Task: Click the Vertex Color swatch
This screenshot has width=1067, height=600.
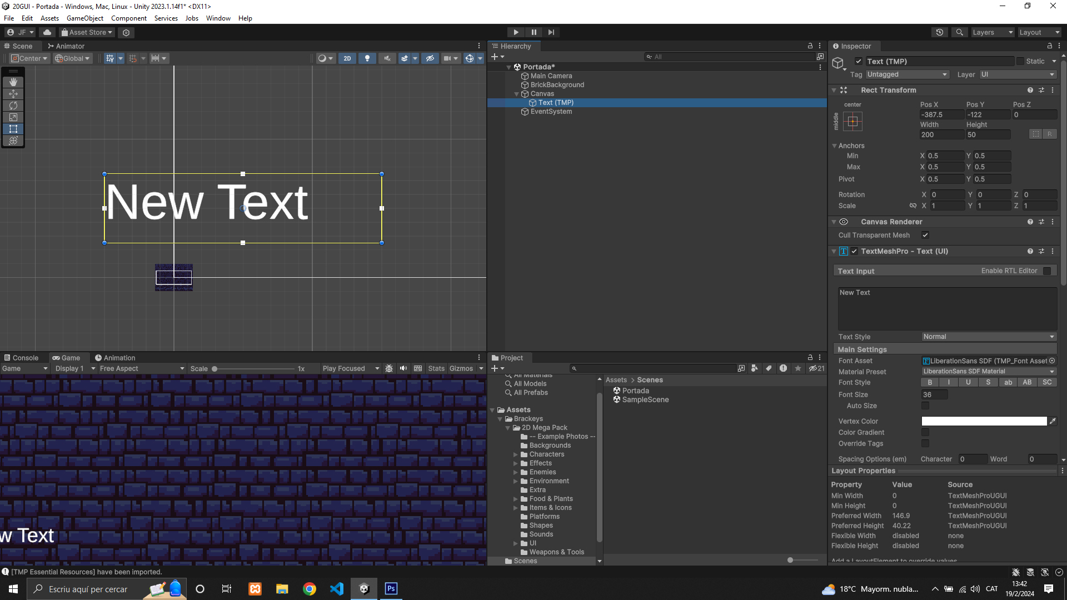Action: tap(984, 421)
